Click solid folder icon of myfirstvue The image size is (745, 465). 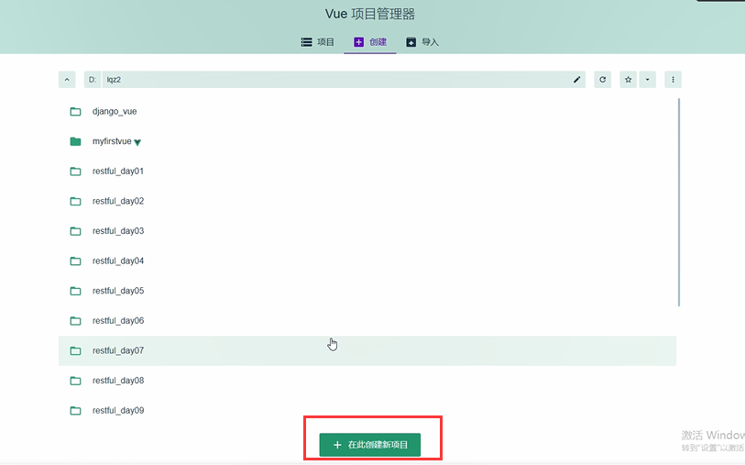pos(75,141)
